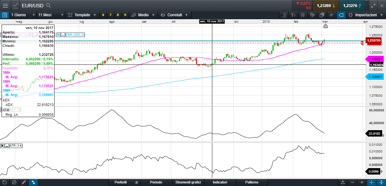Viewport: 386px width, 186px height.
Task: Click the favorites star icon
Action: coord(136,182)
